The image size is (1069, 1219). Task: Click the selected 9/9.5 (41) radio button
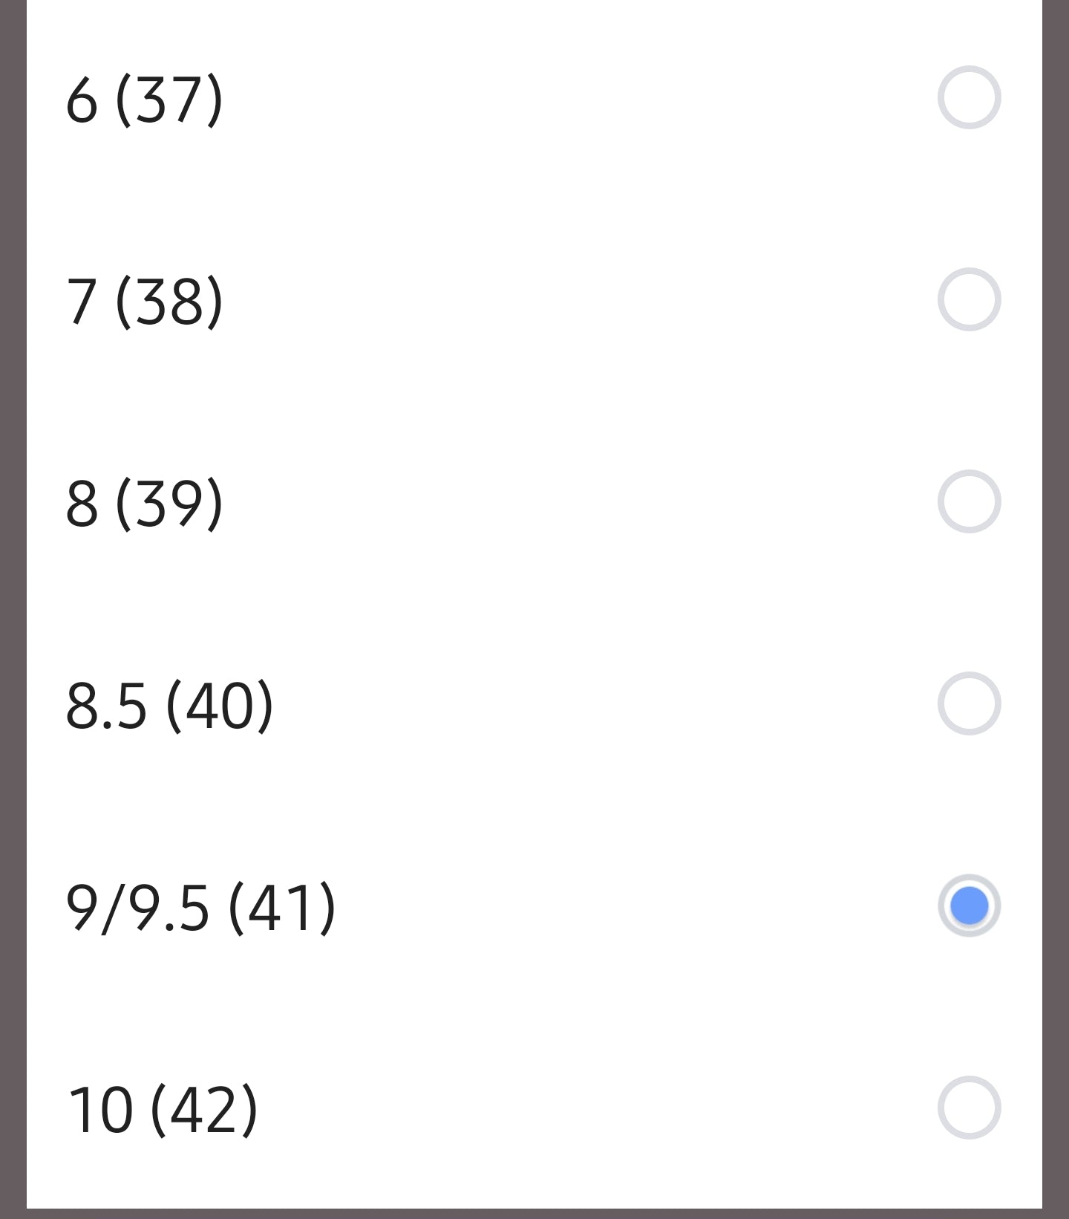[x=969, y=906]
